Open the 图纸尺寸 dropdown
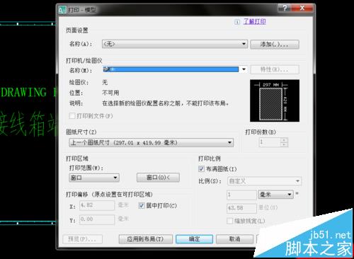The width and height of the screenshot is (354, 259). click(152, 142)
